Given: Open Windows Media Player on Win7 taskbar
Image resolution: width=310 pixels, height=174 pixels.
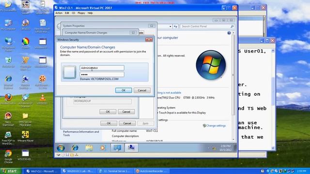Looking at the screenshot, I should [x=103, y=148].
